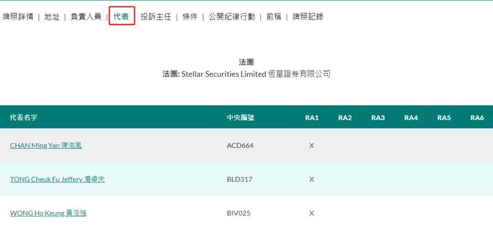View the 公開紀律行動 tab
The height and width of the screenshot is (232, 493).
tap(232, 17)
